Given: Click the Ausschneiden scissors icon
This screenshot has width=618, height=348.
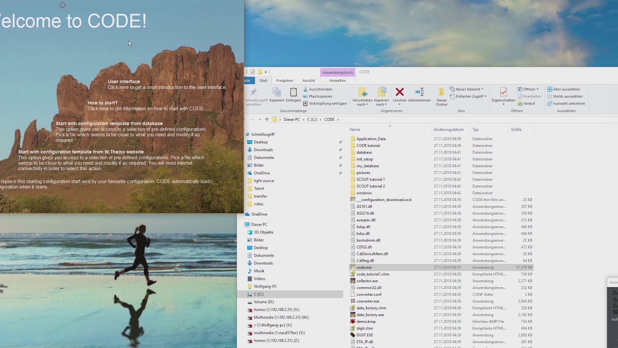Looking at the screenshot, I should coord(306,89).
